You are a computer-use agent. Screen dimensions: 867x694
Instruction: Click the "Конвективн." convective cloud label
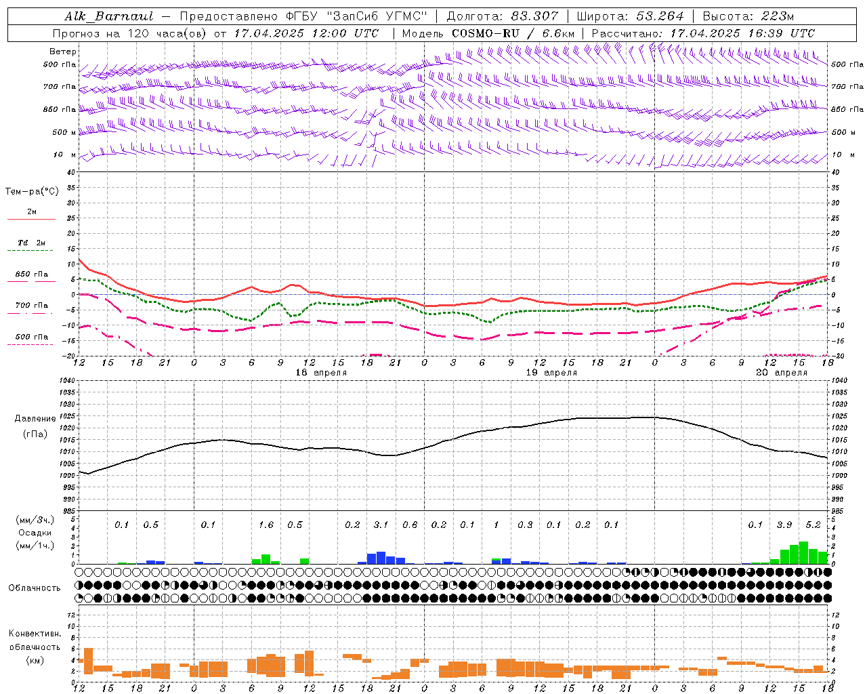click(35, 634)
